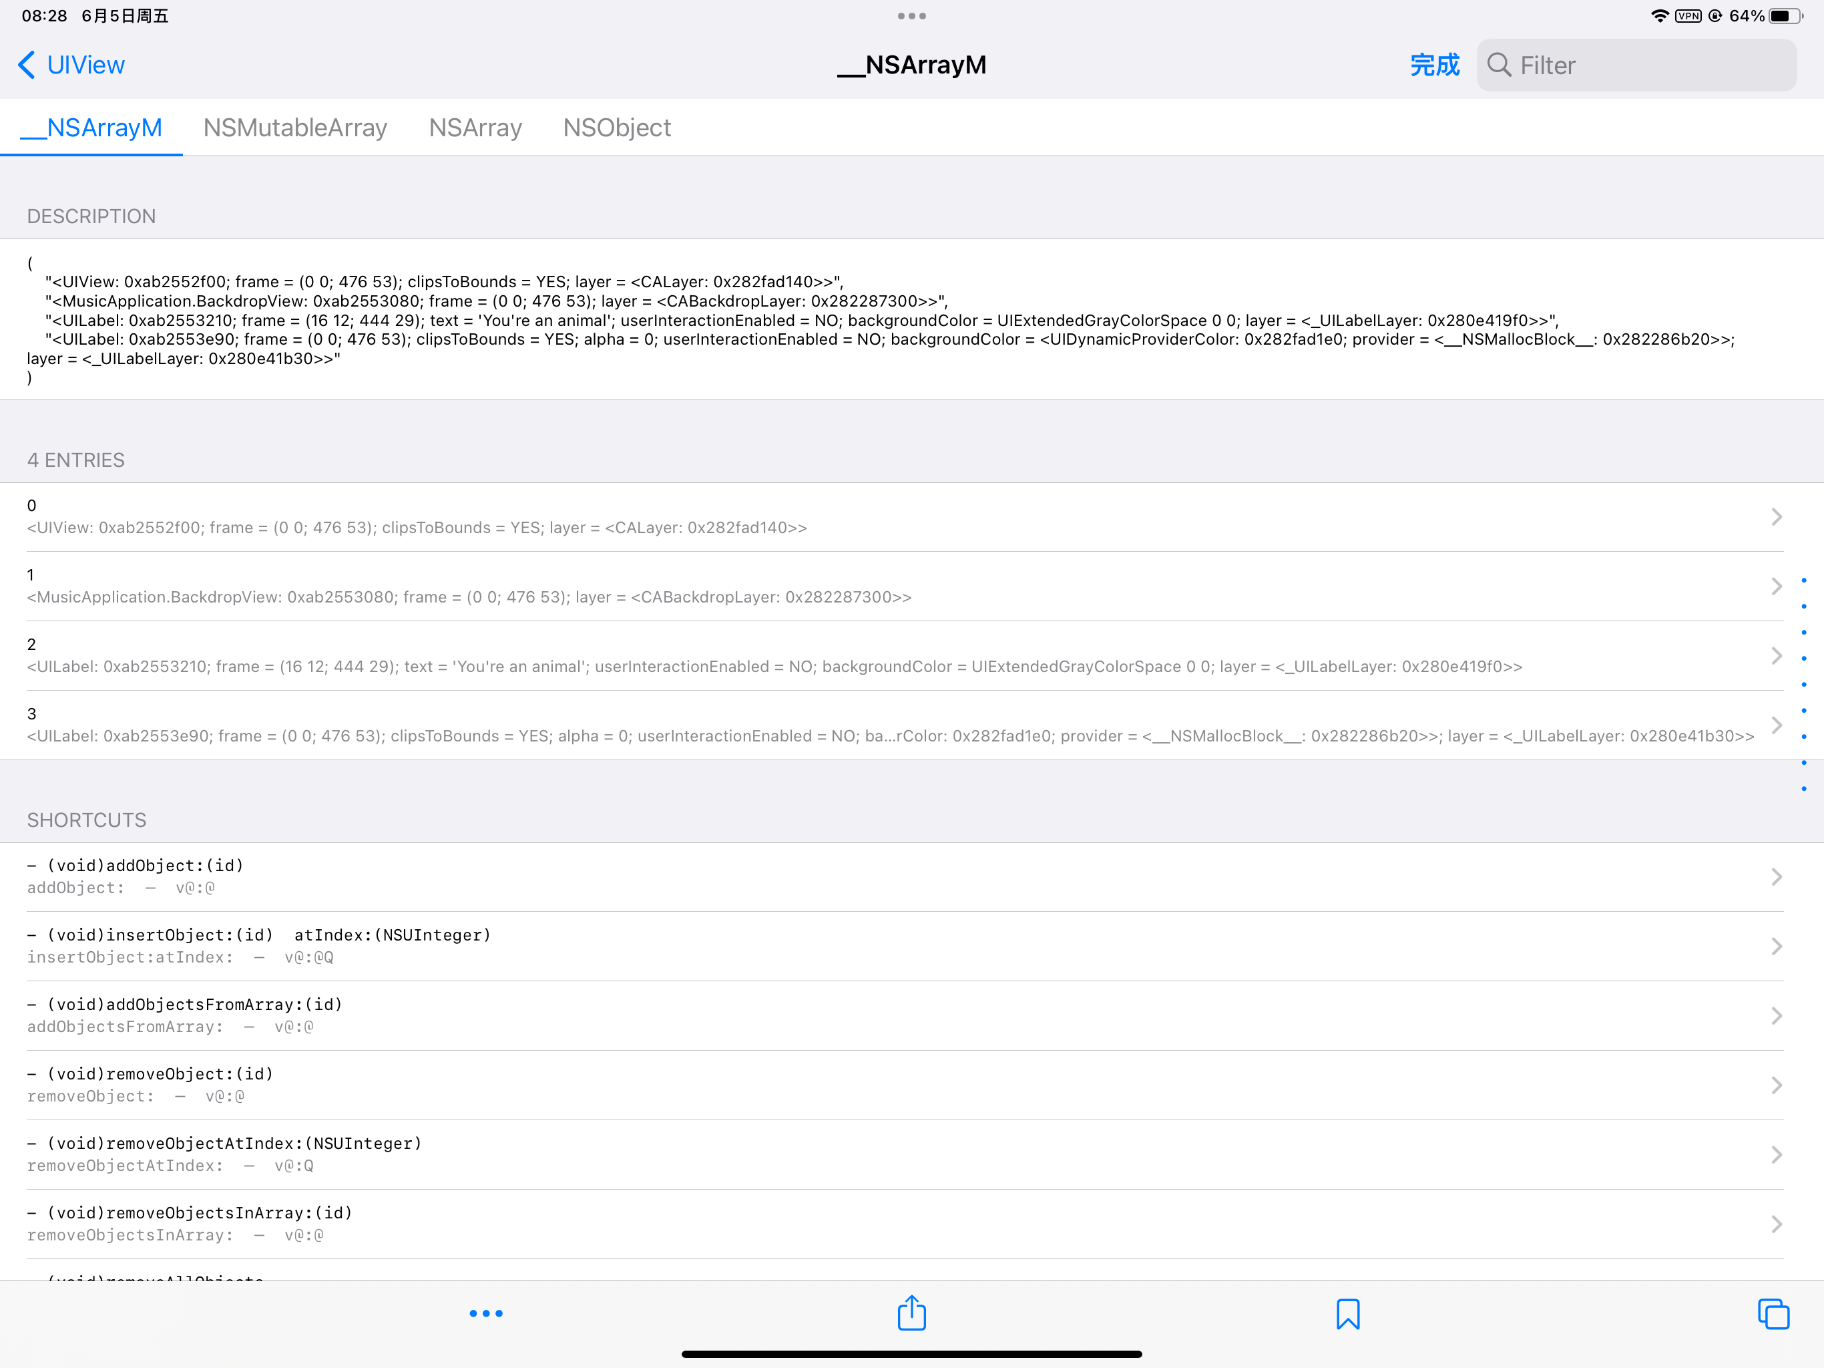
Task: Tap the three-dot multitasking indicator at top
Action: click(x=911, y=15)
